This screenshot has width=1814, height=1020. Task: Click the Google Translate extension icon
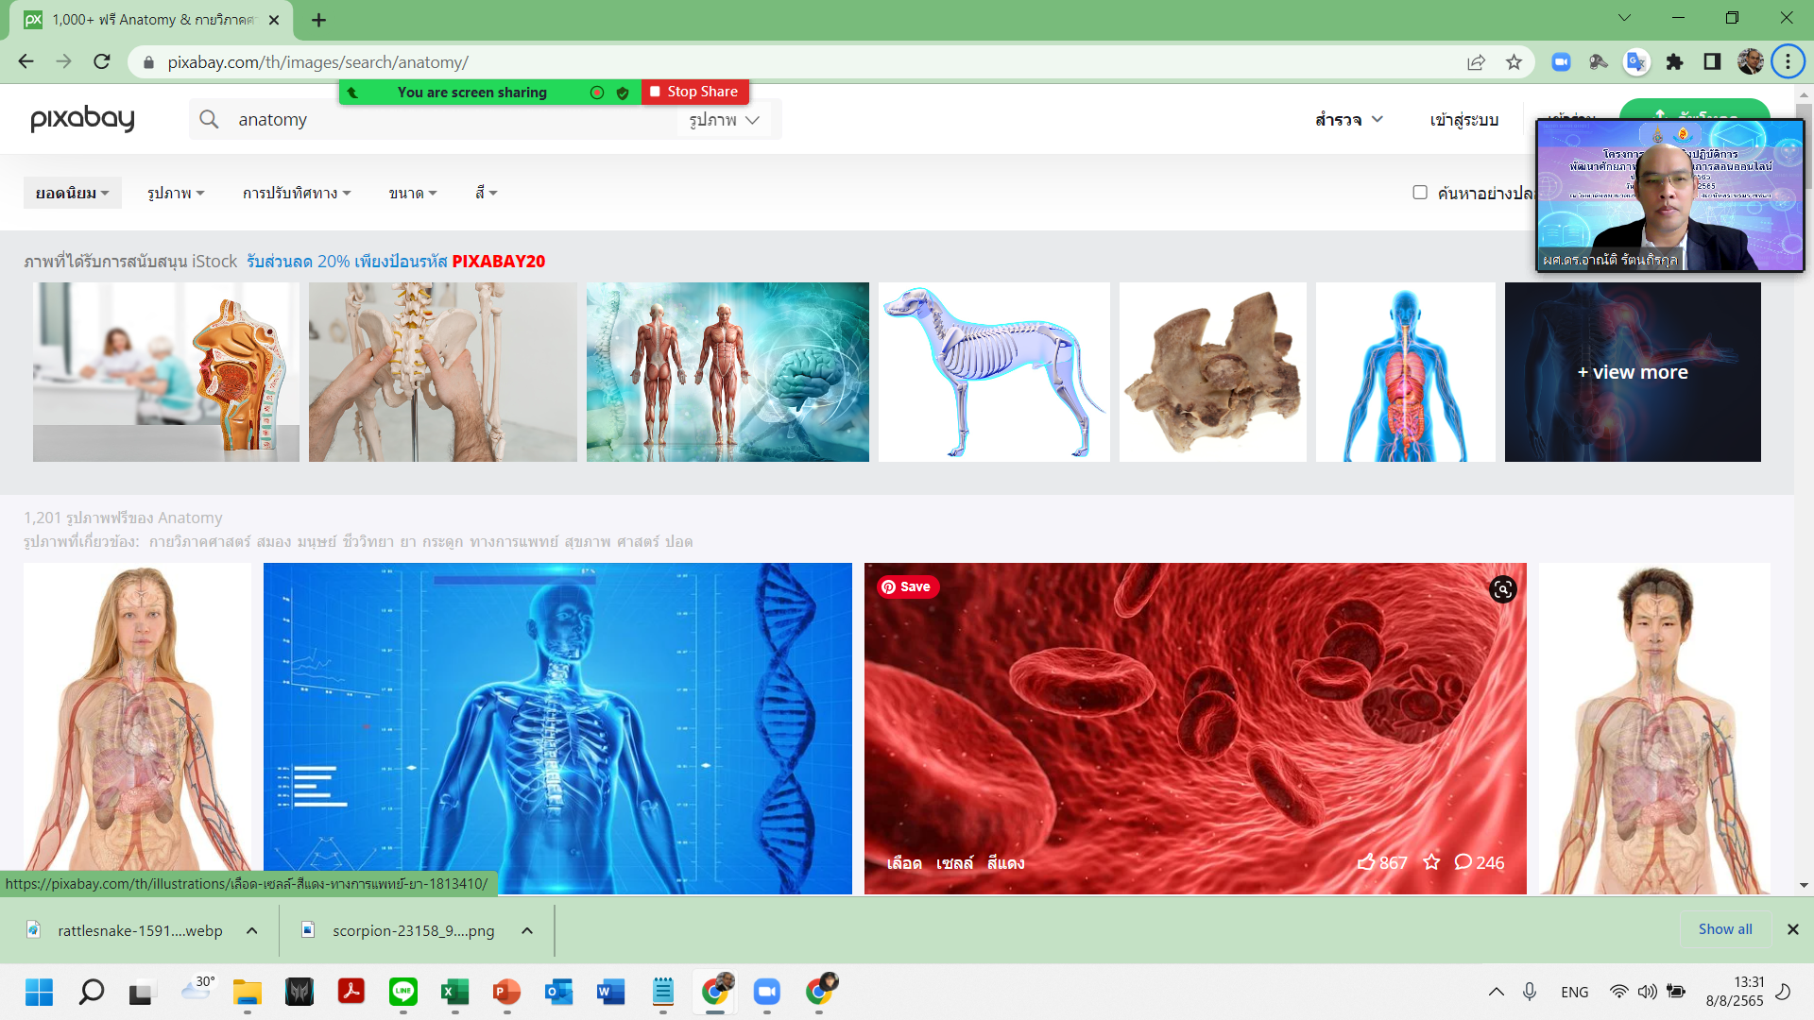[x=1635, y=62]
